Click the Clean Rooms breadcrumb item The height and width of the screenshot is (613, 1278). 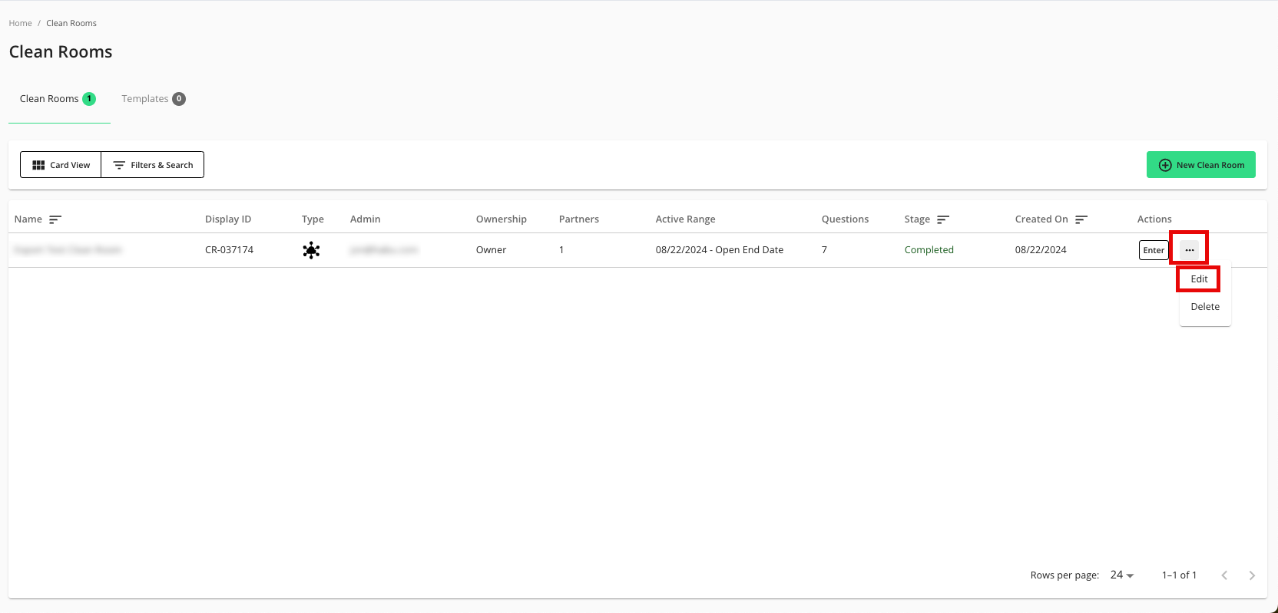pyautogui.click(x=71, y=23)
